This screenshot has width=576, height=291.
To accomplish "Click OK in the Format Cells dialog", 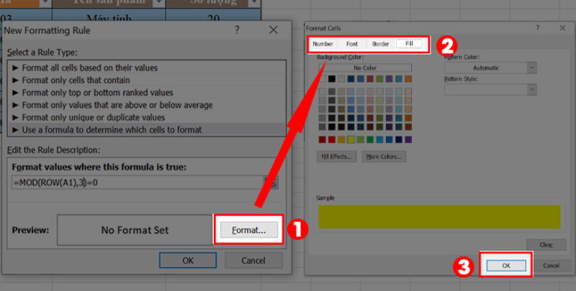I will [505, 265].
